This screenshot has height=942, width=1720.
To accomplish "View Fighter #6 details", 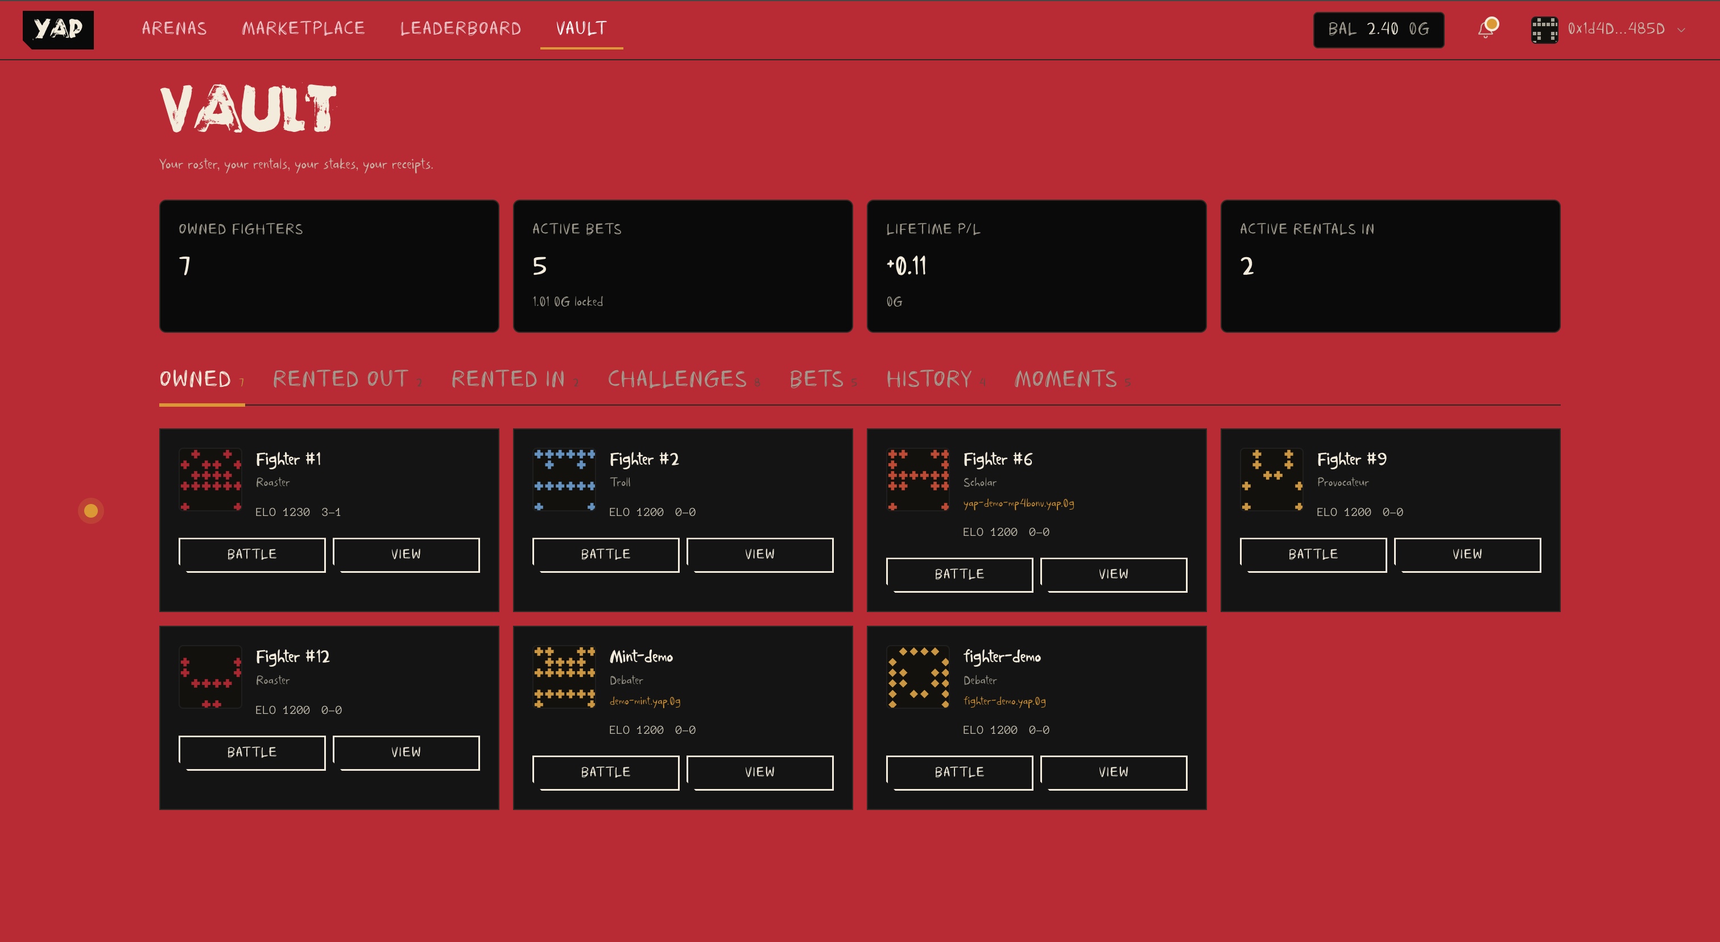I will 1114,575.
